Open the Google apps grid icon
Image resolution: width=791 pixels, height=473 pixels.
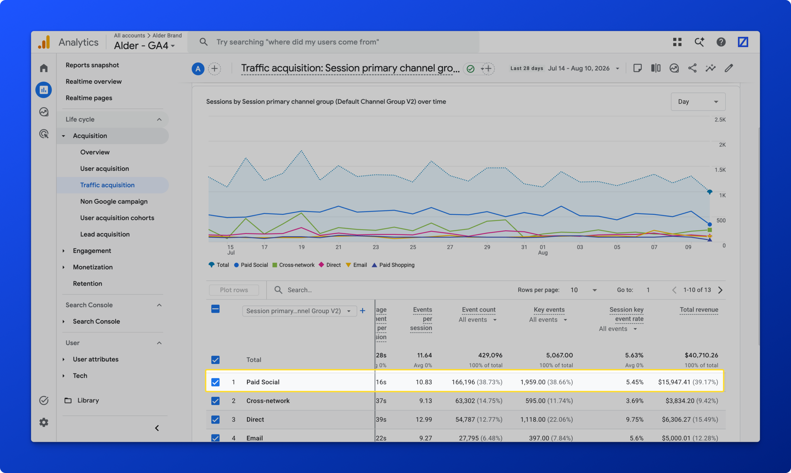677,42
